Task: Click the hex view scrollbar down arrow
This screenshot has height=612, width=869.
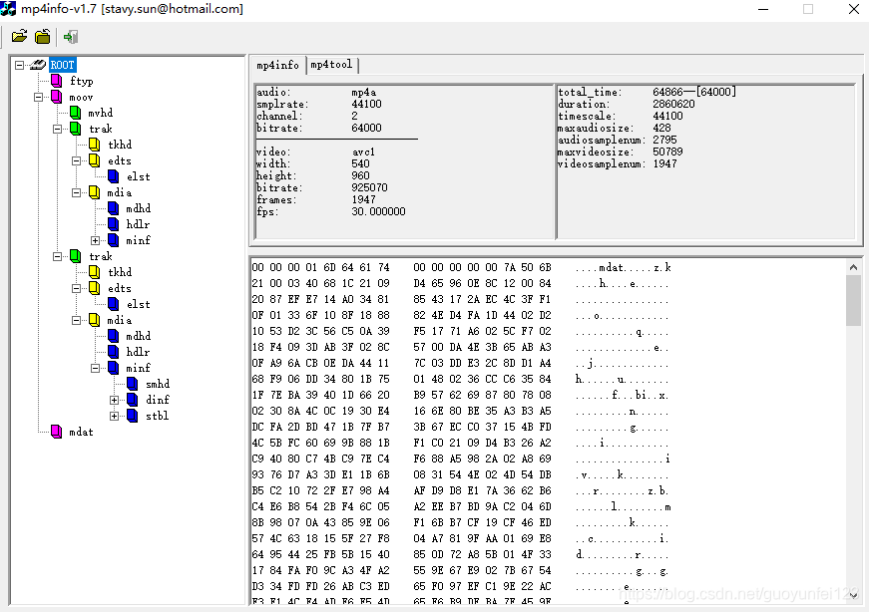Action: 853,596
